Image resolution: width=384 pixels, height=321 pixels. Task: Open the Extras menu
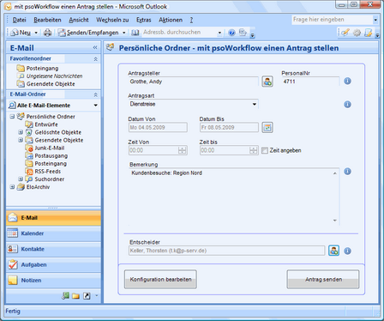(143, 20)
